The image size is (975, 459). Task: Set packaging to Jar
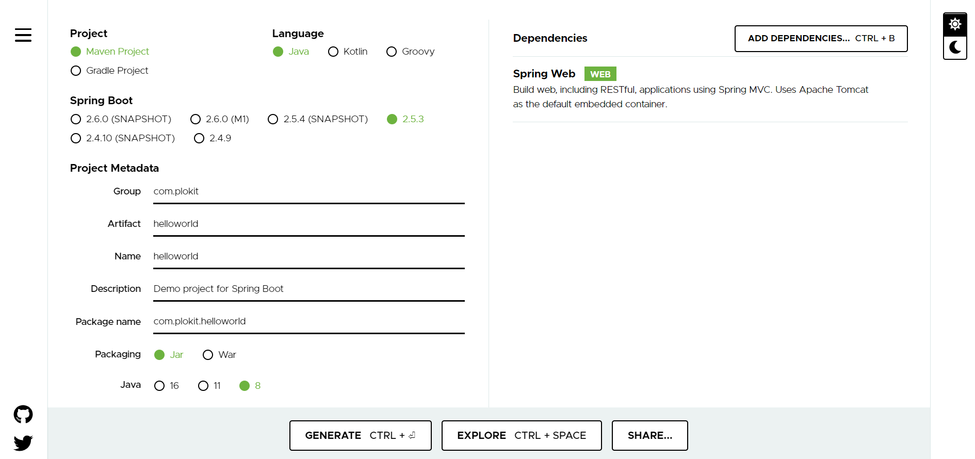(x=169, y=355)
